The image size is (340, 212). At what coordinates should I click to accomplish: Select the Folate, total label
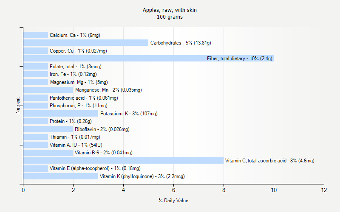tap(75, 67)
